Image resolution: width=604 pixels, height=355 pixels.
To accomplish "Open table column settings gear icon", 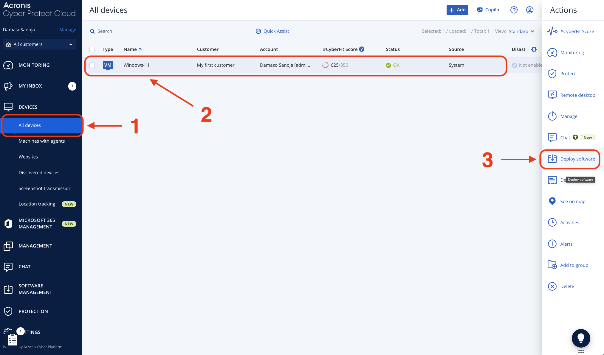I will 534,49.
